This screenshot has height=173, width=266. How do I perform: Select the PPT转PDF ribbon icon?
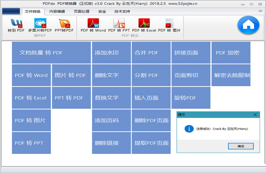click(64, 23)
